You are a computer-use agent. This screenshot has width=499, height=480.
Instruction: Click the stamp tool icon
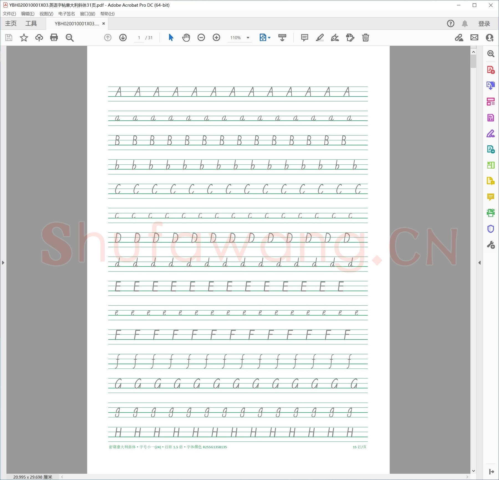350,37
